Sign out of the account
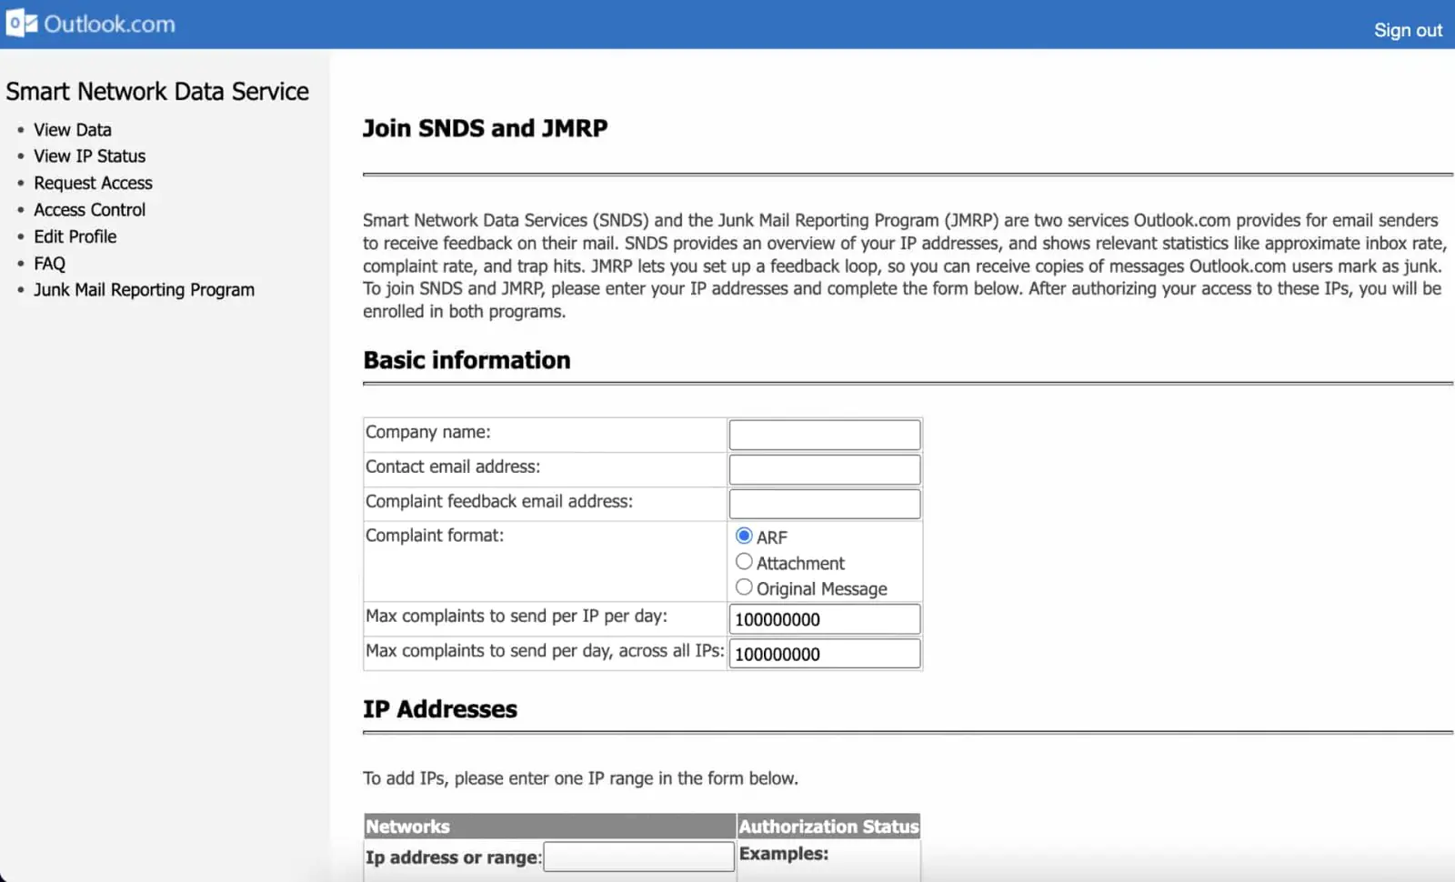This screenshot has width=1455, height=882. click(x=1408, y=30)
